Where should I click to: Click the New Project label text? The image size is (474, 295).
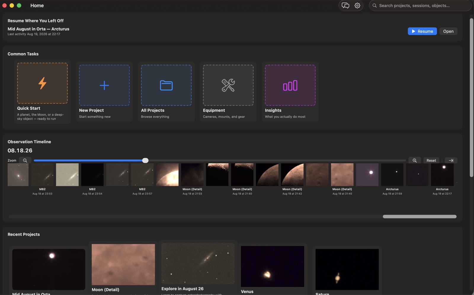click(x=91, y=110)
